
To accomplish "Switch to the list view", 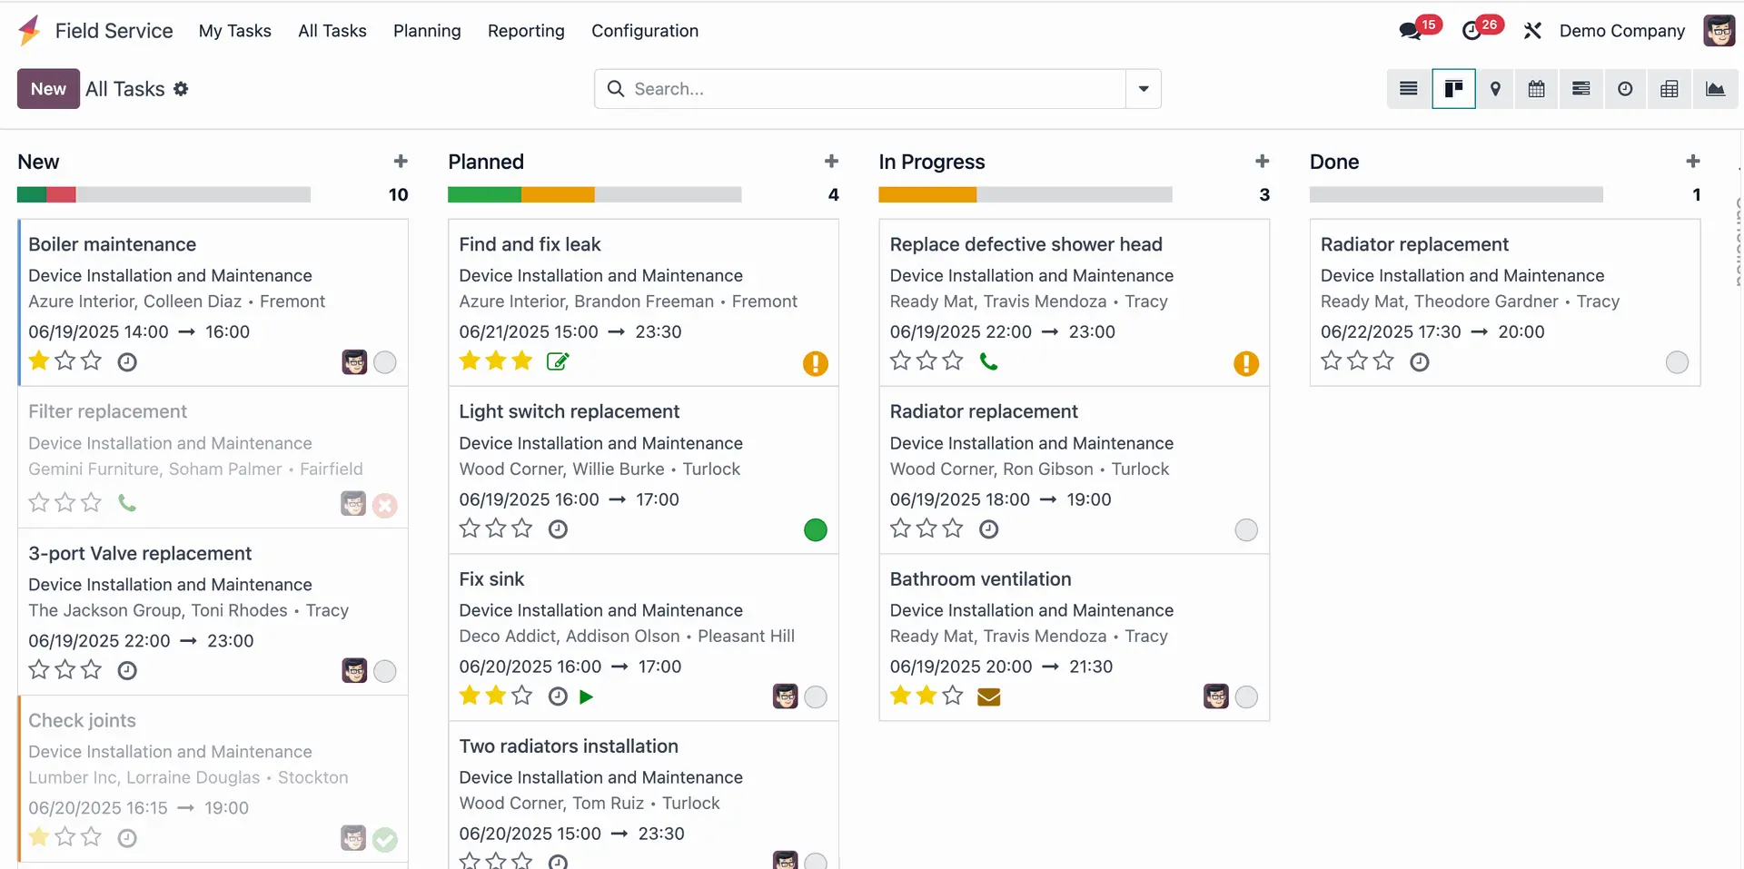I will tap(1409, 89).
